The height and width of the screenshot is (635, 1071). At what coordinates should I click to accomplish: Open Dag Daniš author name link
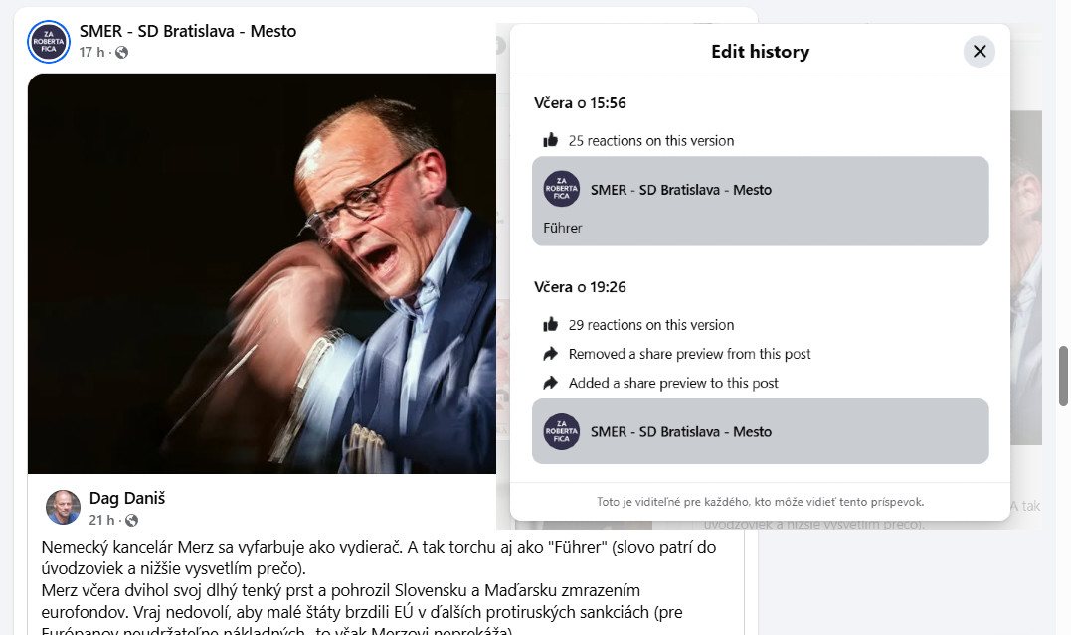click(x=127, y=499)
